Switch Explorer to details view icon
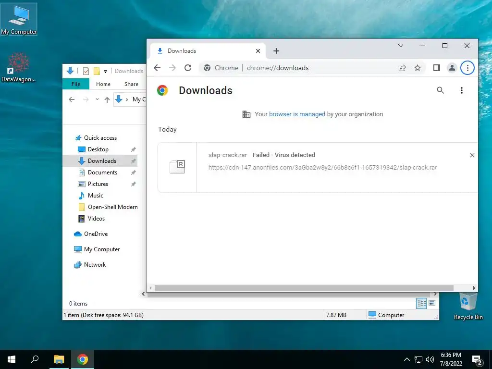 point(421,303)
